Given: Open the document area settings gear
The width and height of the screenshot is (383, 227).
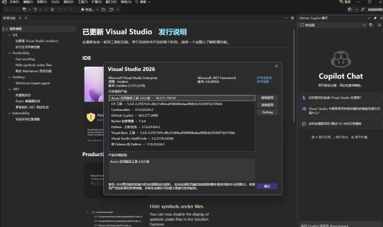Looking at the screenshot, I should point(292,18).
